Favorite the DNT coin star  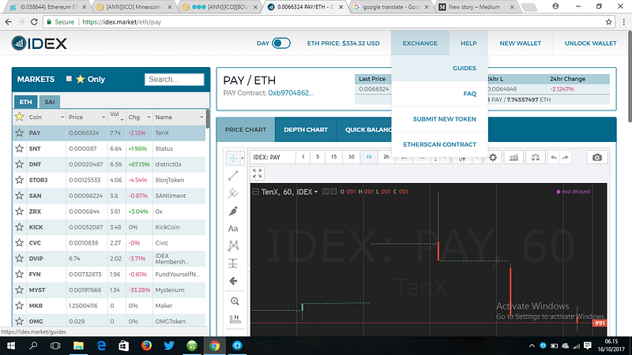pos(19,164)
